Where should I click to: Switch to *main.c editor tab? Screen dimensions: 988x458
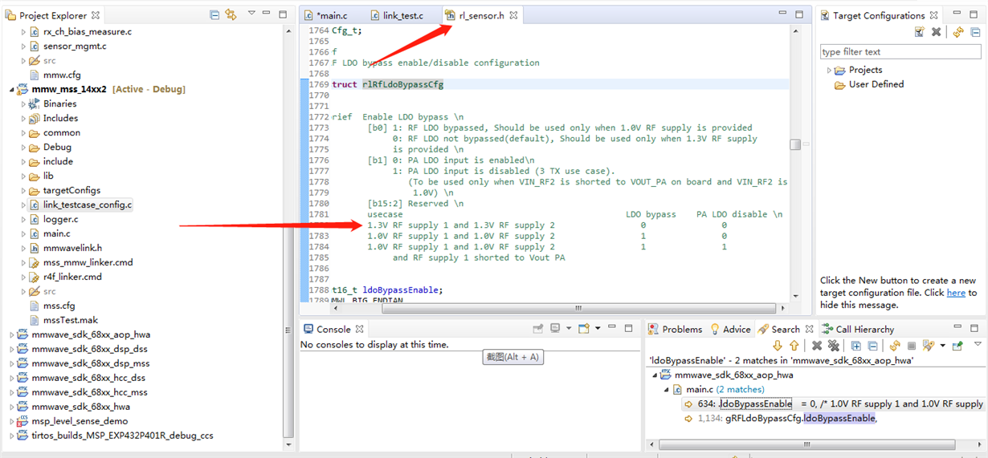325,15
